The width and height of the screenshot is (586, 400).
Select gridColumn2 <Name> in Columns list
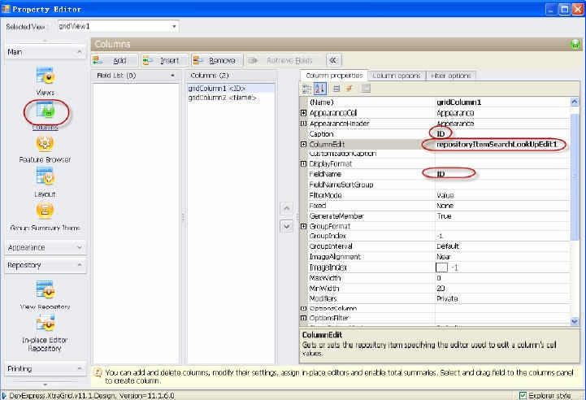(x=231, y=98)
